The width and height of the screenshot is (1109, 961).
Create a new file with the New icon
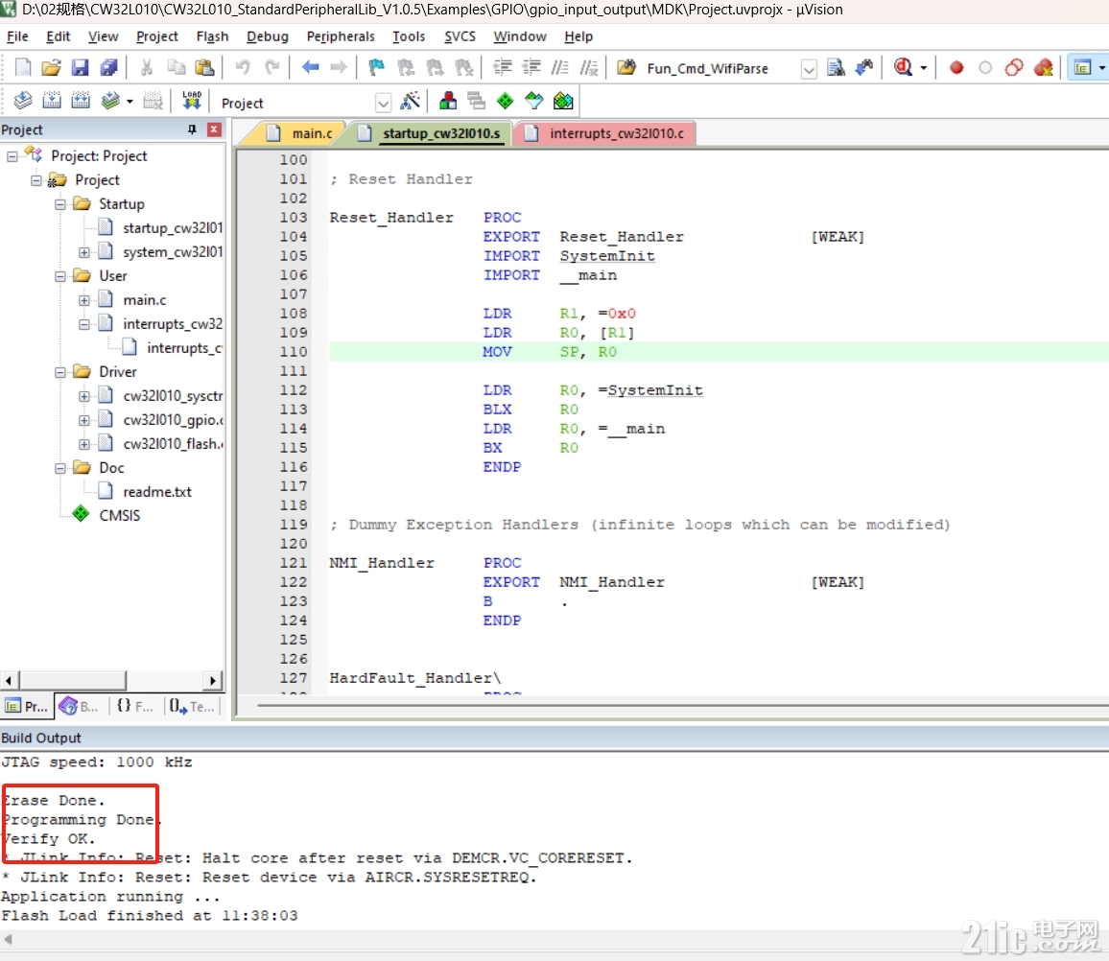click(x=23, y=67)
